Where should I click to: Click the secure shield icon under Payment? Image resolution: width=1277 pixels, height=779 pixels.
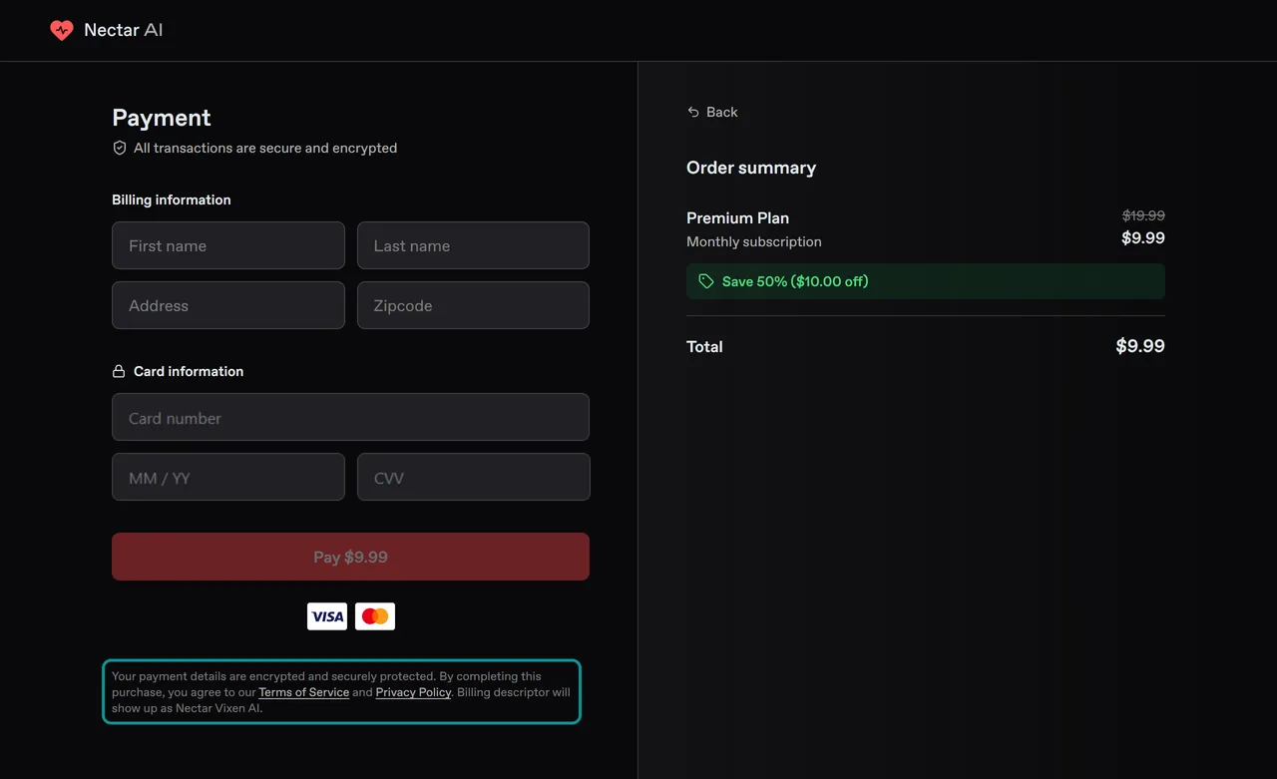pos(120,148)
